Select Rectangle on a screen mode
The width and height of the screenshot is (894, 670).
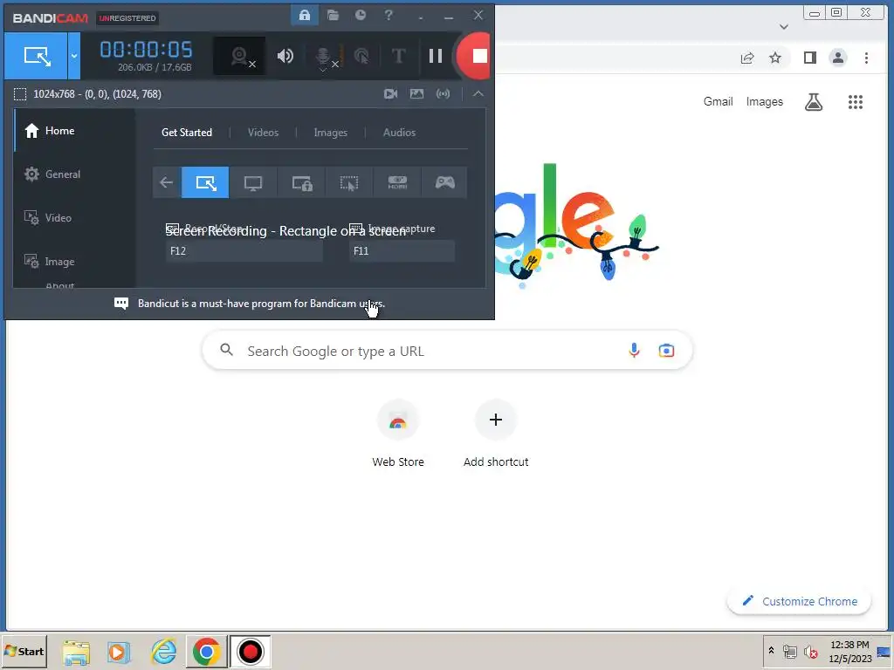pos(205,182)
